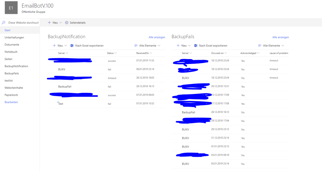Open BackupFails in the left navigation
322x171 pixels.
(12, 73)
